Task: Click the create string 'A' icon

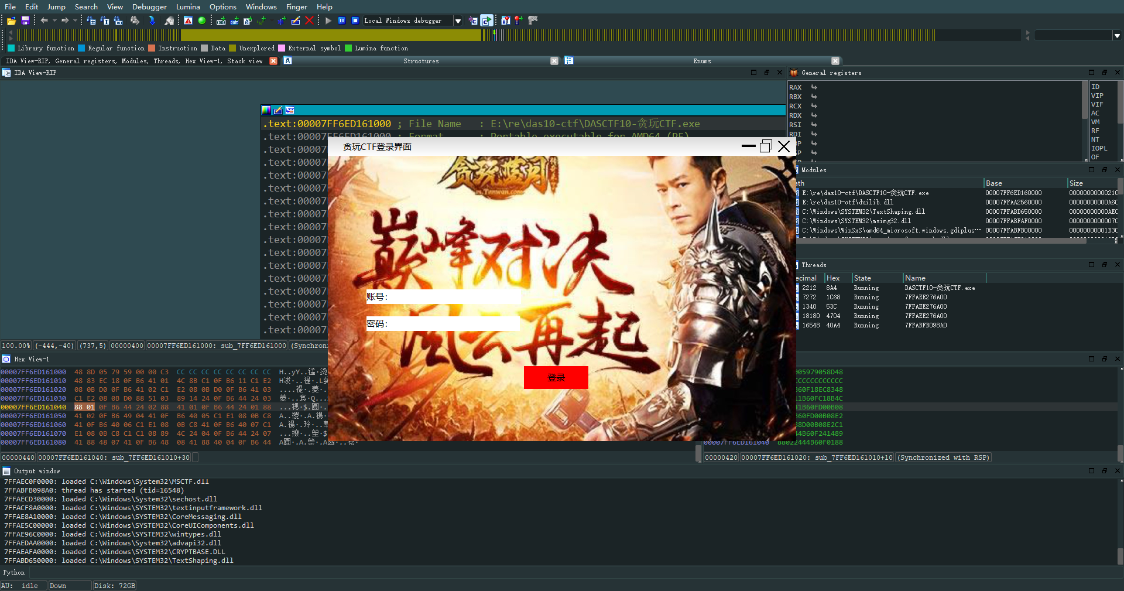Action: point(248,21)
